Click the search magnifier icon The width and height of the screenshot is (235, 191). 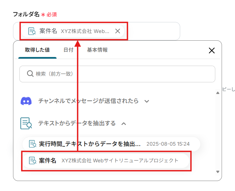[x=30, y=74]
